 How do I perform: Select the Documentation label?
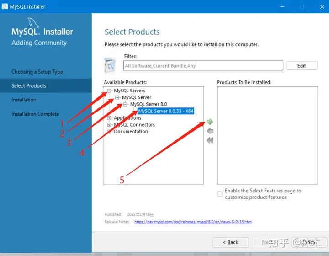(x=131, y=132)
